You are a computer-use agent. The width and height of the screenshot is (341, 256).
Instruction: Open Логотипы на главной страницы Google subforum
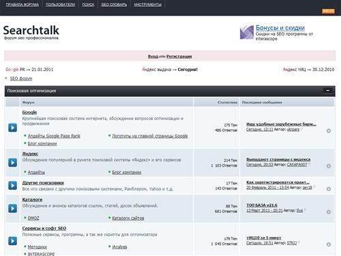pyautogui.click(x=150, y=136)
